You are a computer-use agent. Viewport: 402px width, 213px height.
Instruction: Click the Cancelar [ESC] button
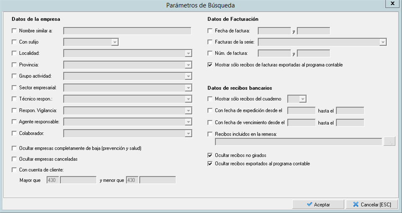pyautogui.click(x=372, y=205)
